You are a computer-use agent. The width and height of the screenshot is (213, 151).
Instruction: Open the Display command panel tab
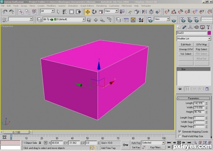pos(202,27)
